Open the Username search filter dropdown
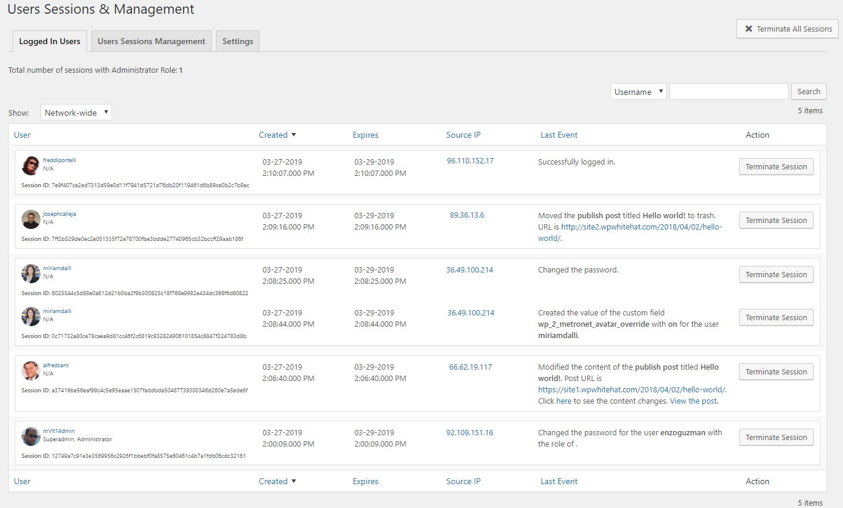This screenshot has height=508, width=843. click(638, 91)
